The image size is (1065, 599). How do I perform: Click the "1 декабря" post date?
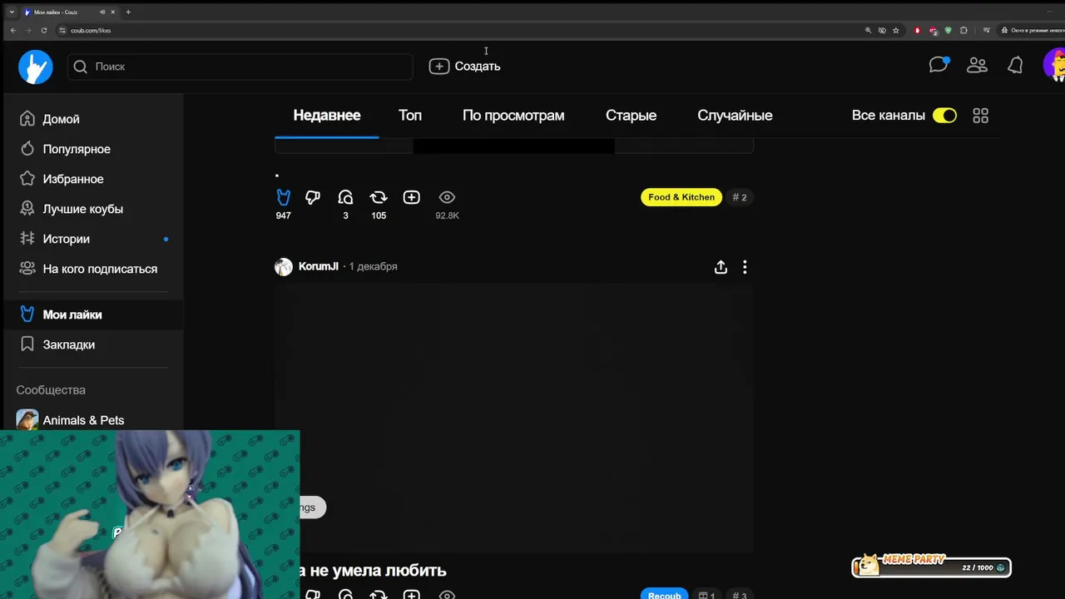point(374,266)
